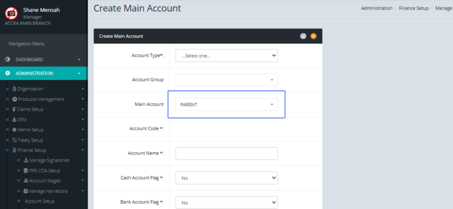The width and height of the screenshot is (453, 209).
Task: Click the IFRS COA Setup database icon
Action: (x=25, y=171)
